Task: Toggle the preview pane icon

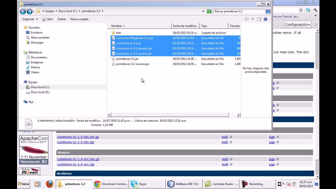Action: (x=259, y=19)
